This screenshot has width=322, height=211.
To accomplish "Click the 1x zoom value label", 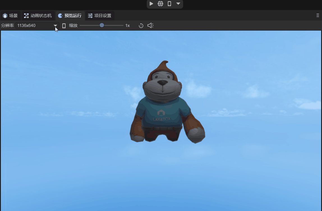I will (128, 26).
